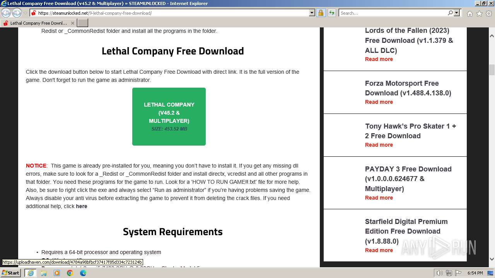Close the Lethal Company browser tab
495x278 pixels.
coord(72,23)
